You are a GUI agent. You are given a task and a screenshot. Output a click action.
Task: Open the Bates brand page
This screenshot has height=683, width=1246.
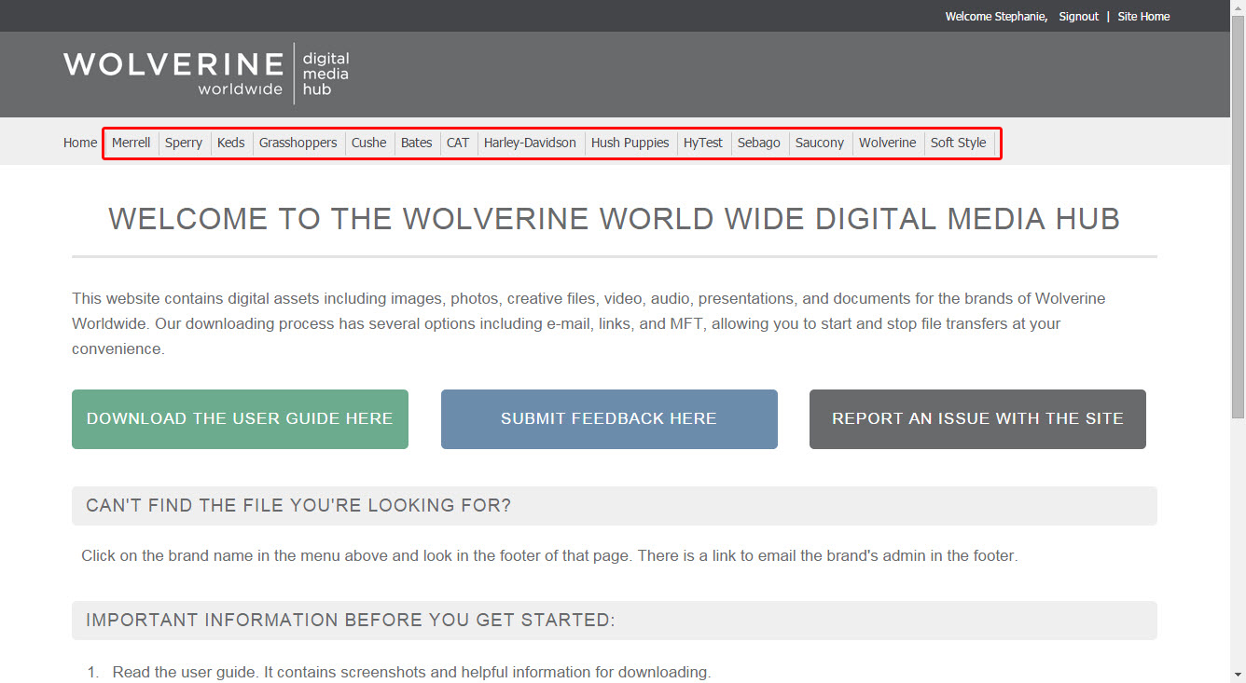click(417, 143)
